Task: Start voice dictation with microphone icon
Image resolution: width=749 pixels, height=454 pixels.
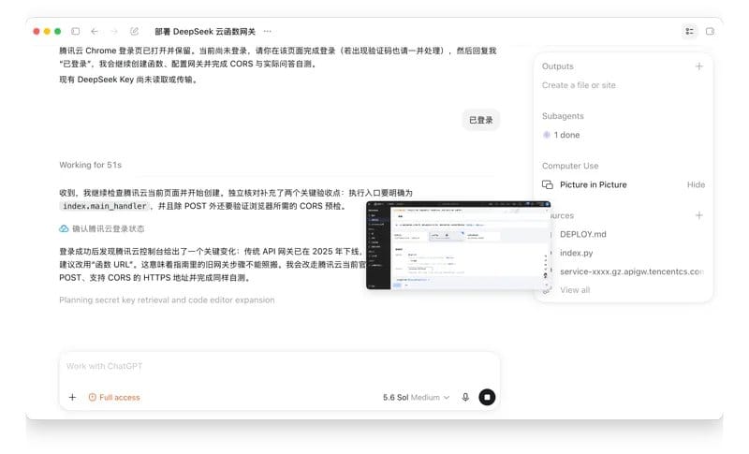Action: coord(465,397)
